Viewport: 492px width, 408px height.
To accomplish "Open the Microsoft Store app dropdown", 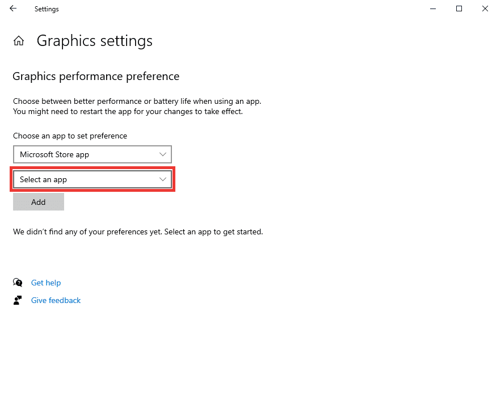I will [92, 154].
